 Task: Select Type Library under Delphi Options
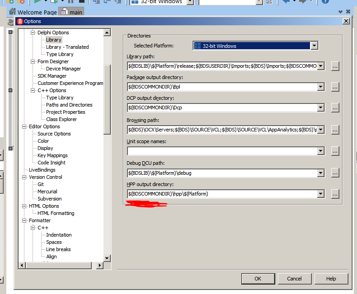click(60, 54)
